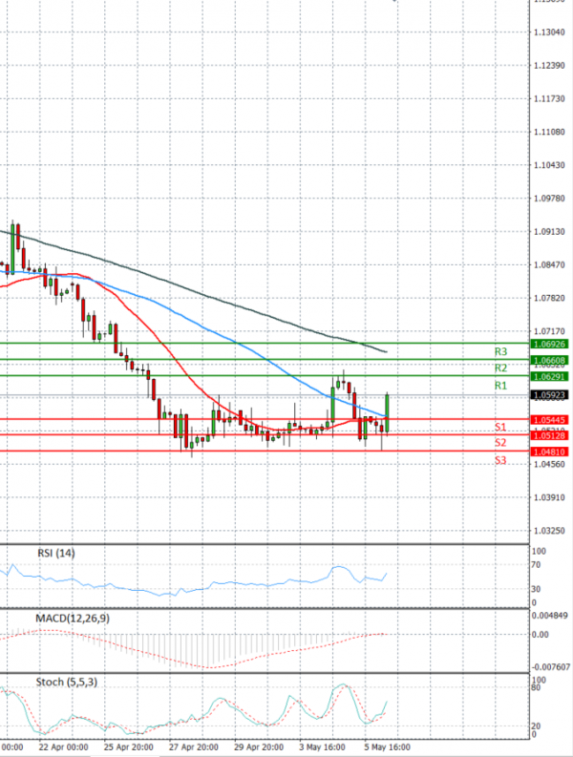Click the S3 price tag 1.04810
The height and width of the screenshot is (757, 573).
point(549,452)
